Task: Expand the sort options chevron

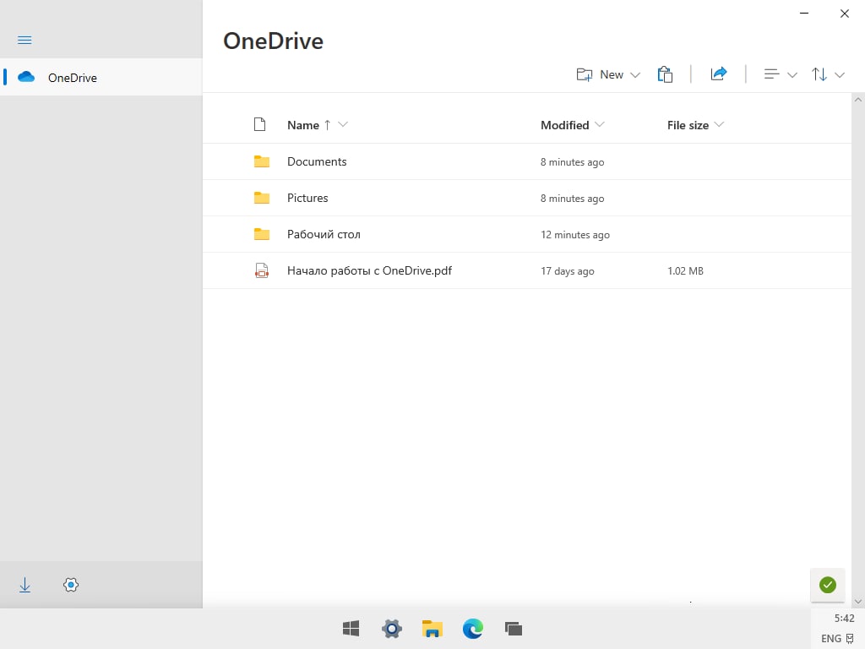Action: pos(840,75)
